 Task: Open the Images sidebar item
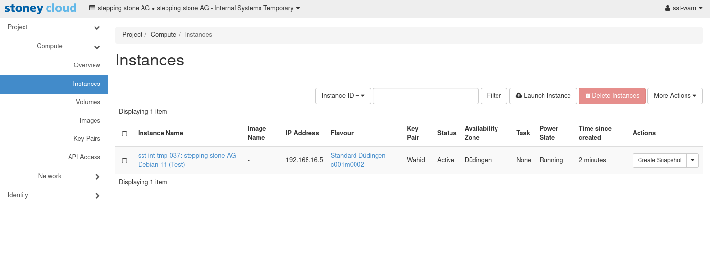coord(90,121)
